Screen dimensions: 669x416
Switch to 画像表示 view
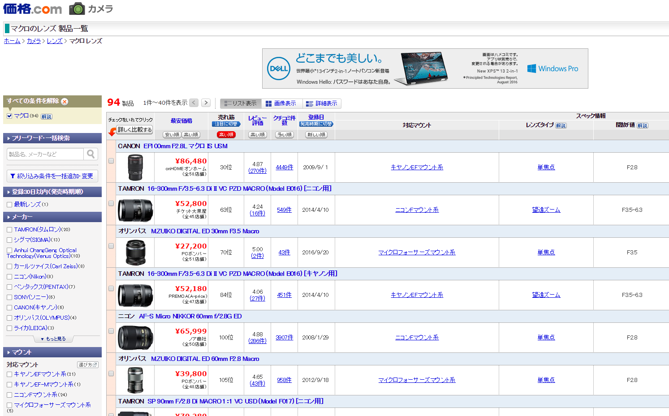pyautogui.click(x=281, y=103)
